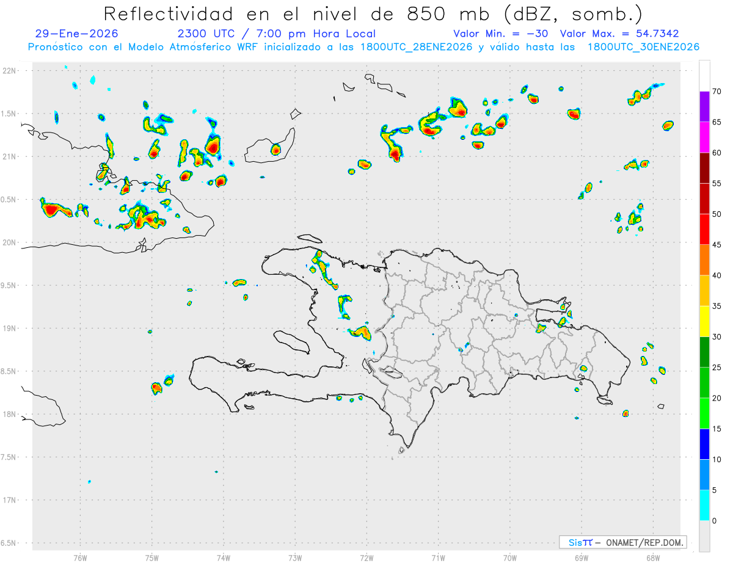
Task: Click the time label '2300 UTC / 7:00 pm Hora Local'
Action: tap(276, 34)
